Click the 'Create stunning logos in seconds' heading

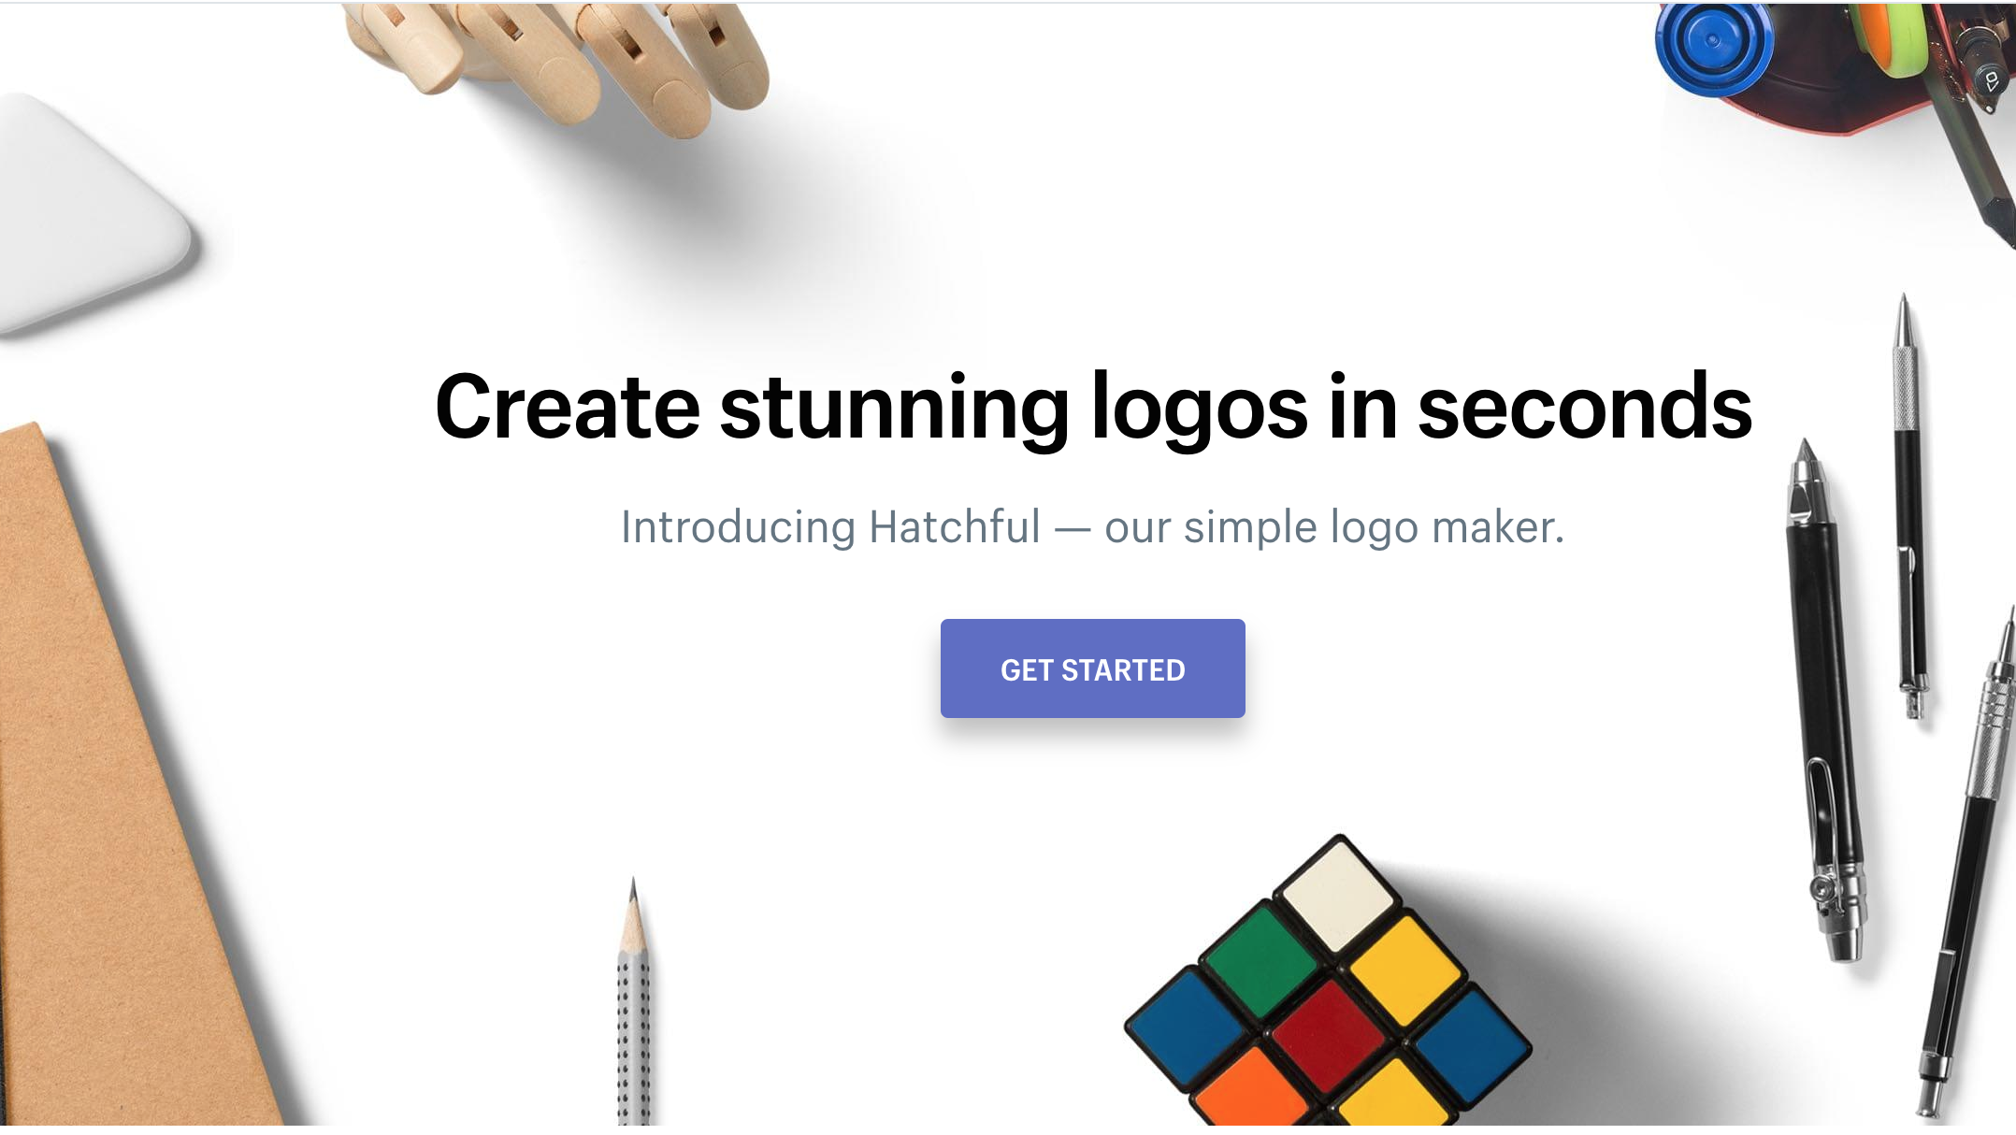point(1093,406)
